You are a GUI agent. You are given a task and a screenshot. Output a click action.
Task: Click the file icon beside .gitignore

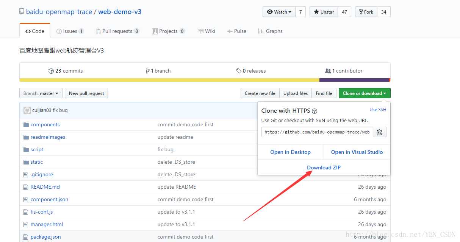[26, 175]
